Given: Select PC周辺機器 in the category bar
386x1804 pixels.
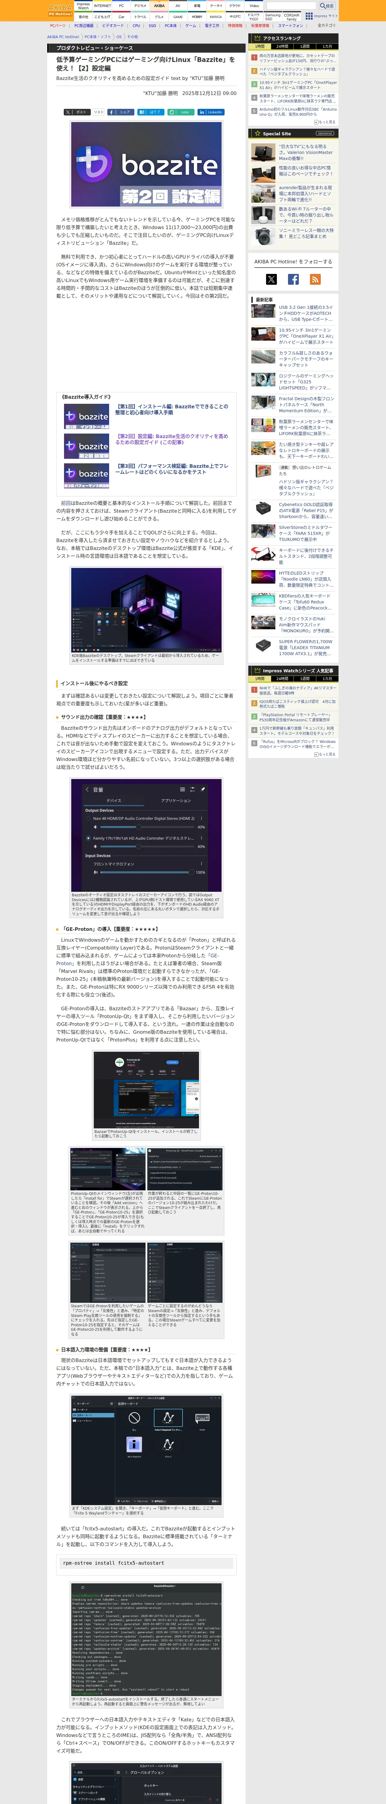Looking at the screenshot, I should pos(84,25).
